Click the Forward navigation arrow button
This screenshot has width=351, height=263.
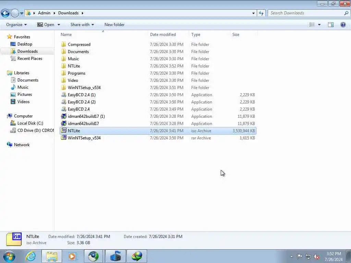14,13
